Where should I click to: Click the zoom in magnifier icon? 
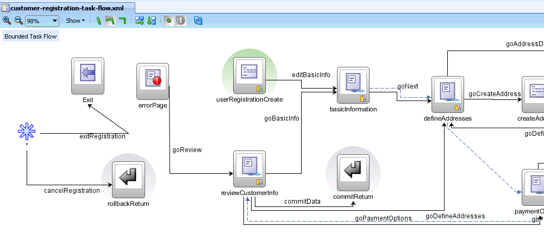(x=7, y=21)
